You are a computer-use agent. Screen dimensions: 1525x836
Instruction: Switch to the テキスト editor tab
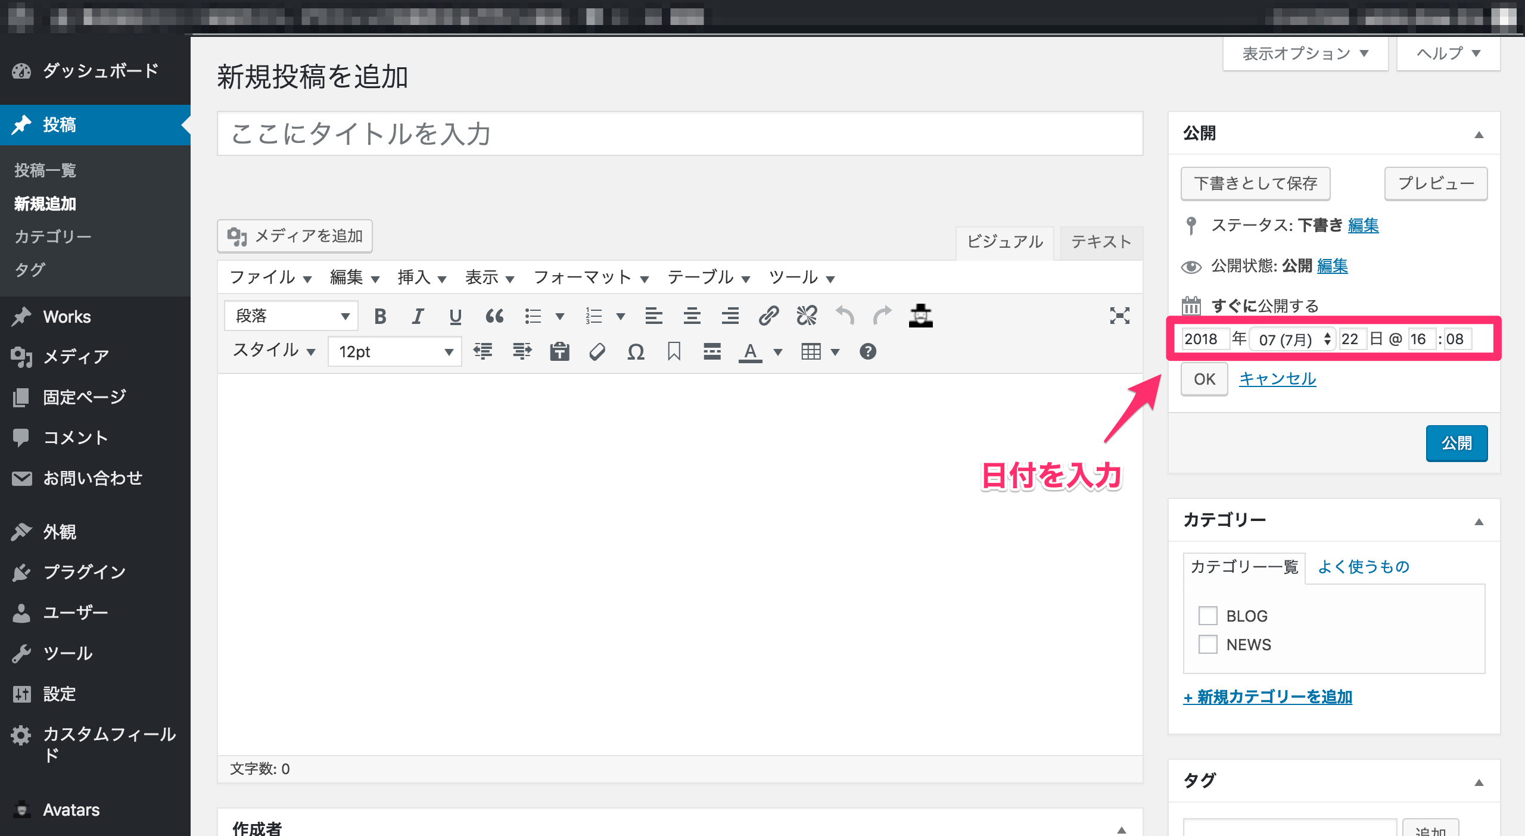tap(1100, 242)
